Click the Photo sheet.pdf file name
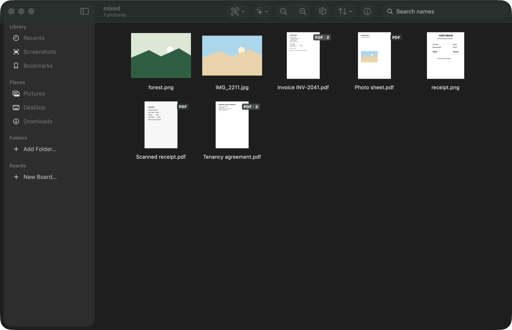The image size is (512, 330). [374, 87]
